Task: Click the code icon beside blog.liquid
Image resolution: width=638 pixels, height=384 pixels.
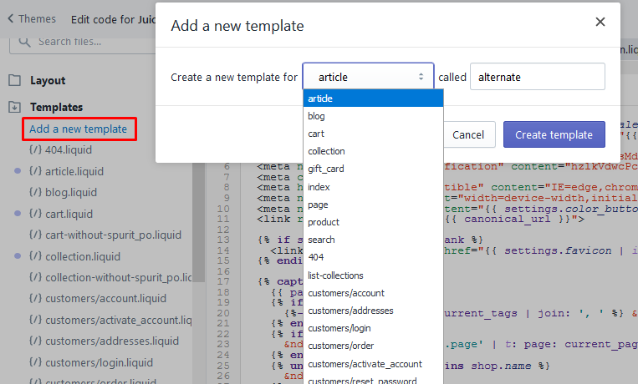Action: coord(35,192)
